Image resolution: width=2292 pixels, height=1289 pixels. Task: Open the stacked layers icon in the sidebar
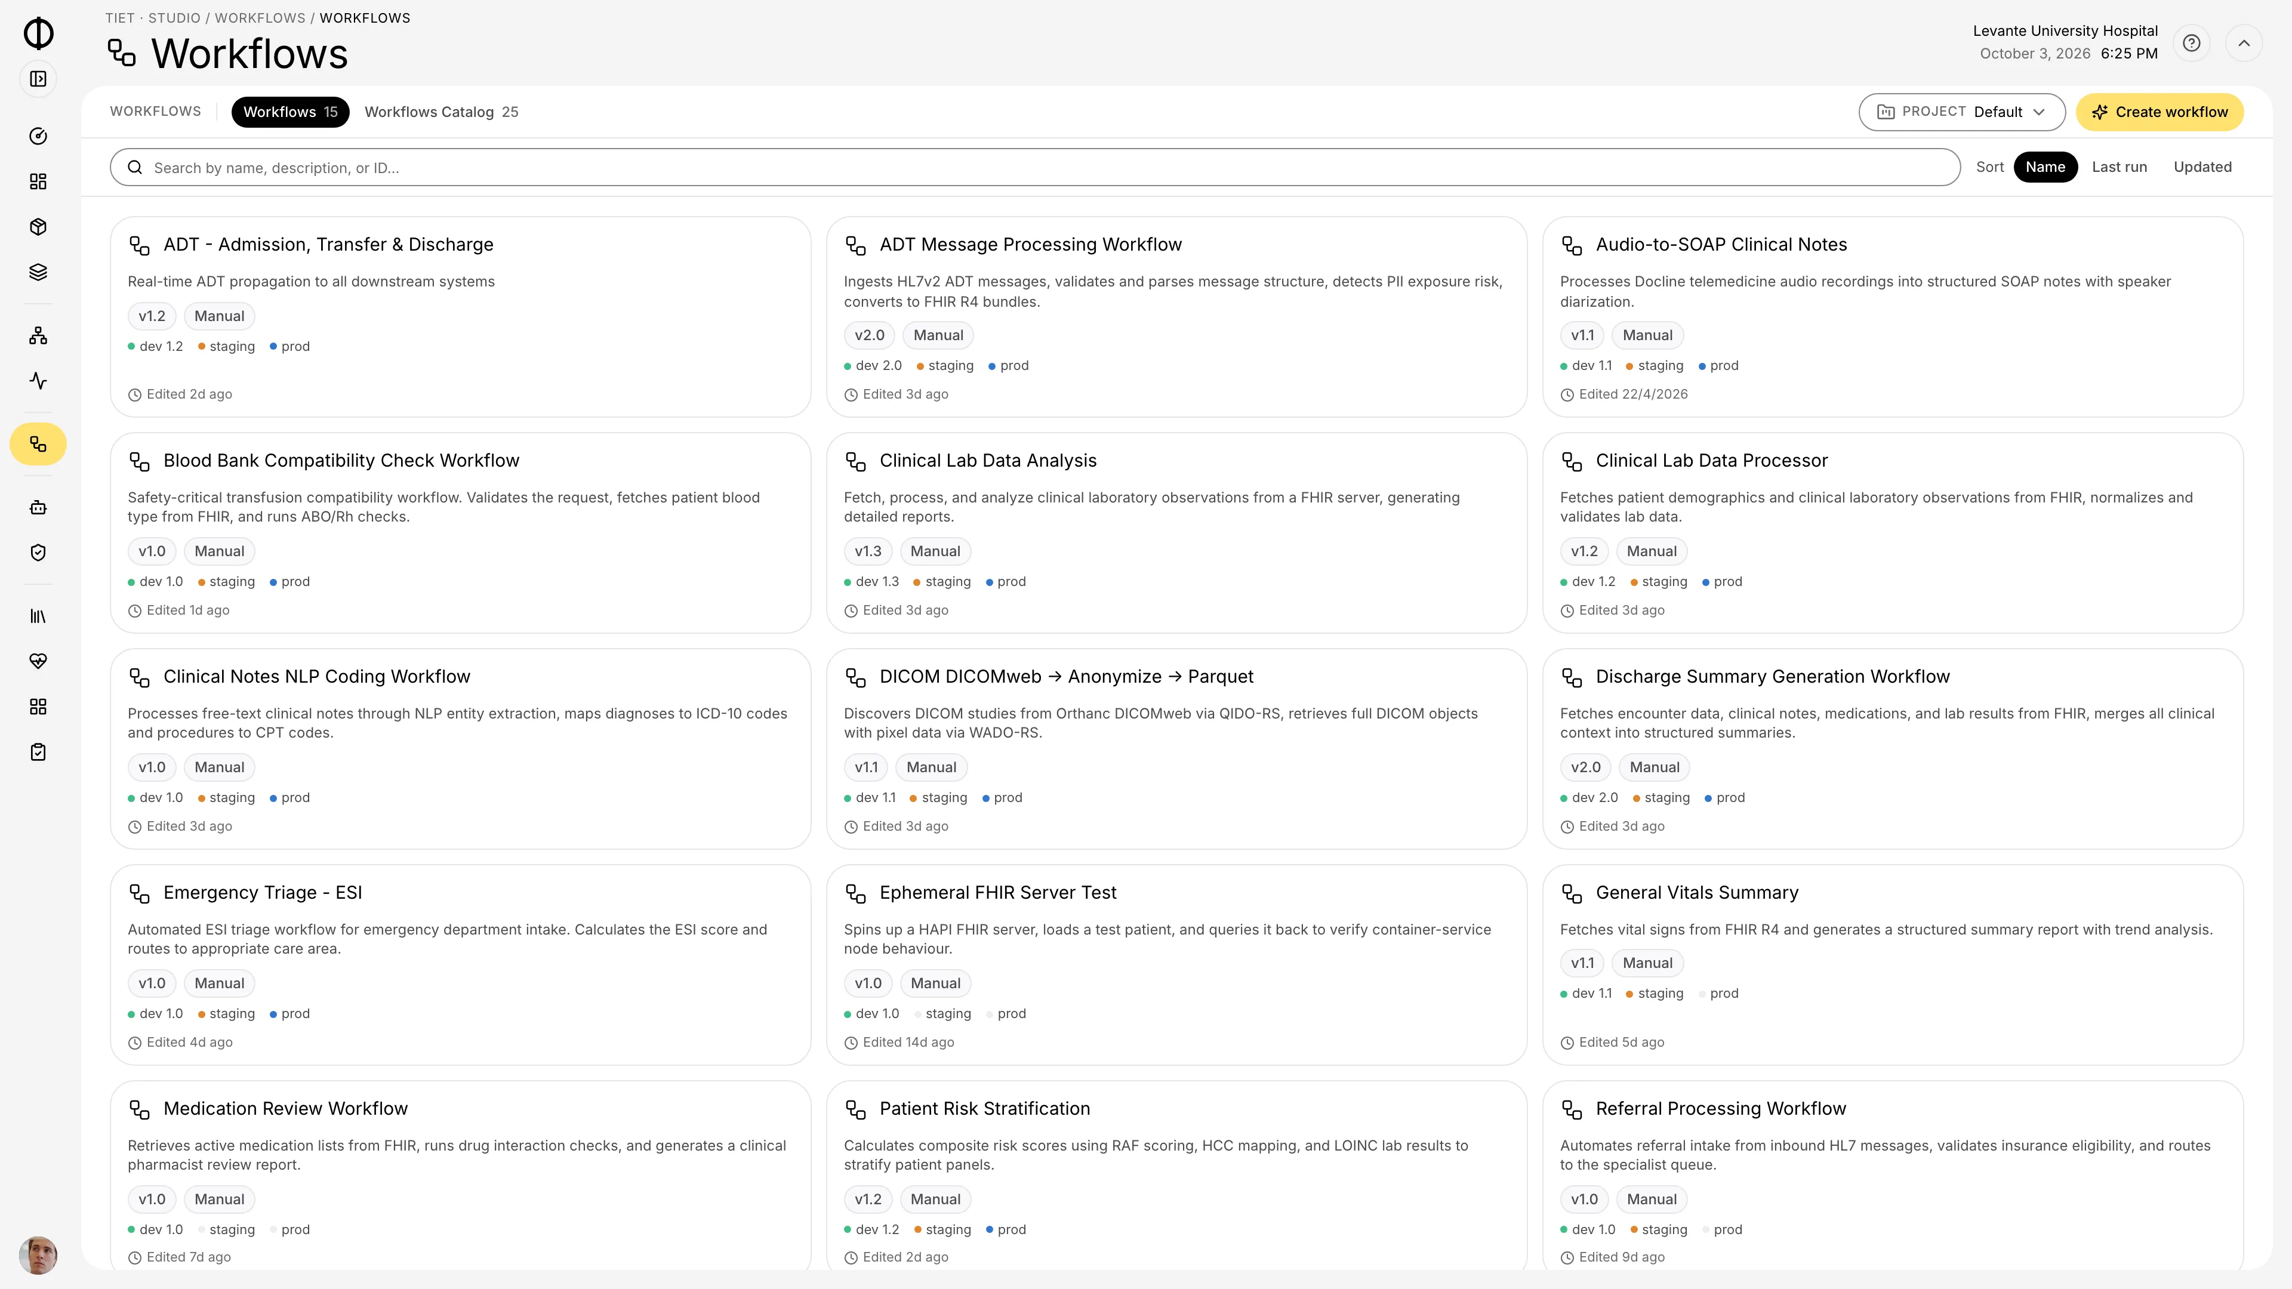(x=38, y=272)
